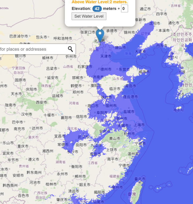This screenshot has height=204, width=193.
Task: Click the Above Water Level orange text
Action: (x=100, y=2)
